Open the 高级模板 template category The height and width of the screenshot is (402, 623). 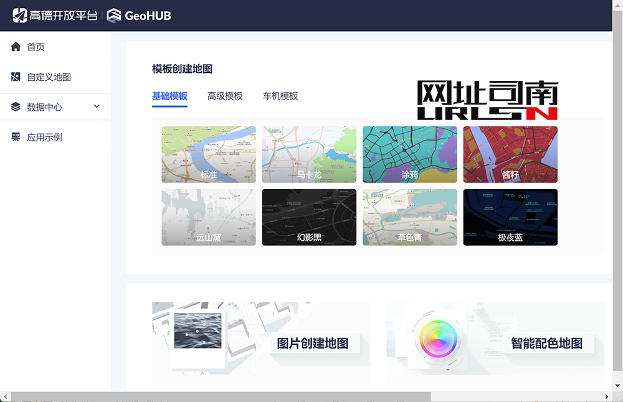225,96
